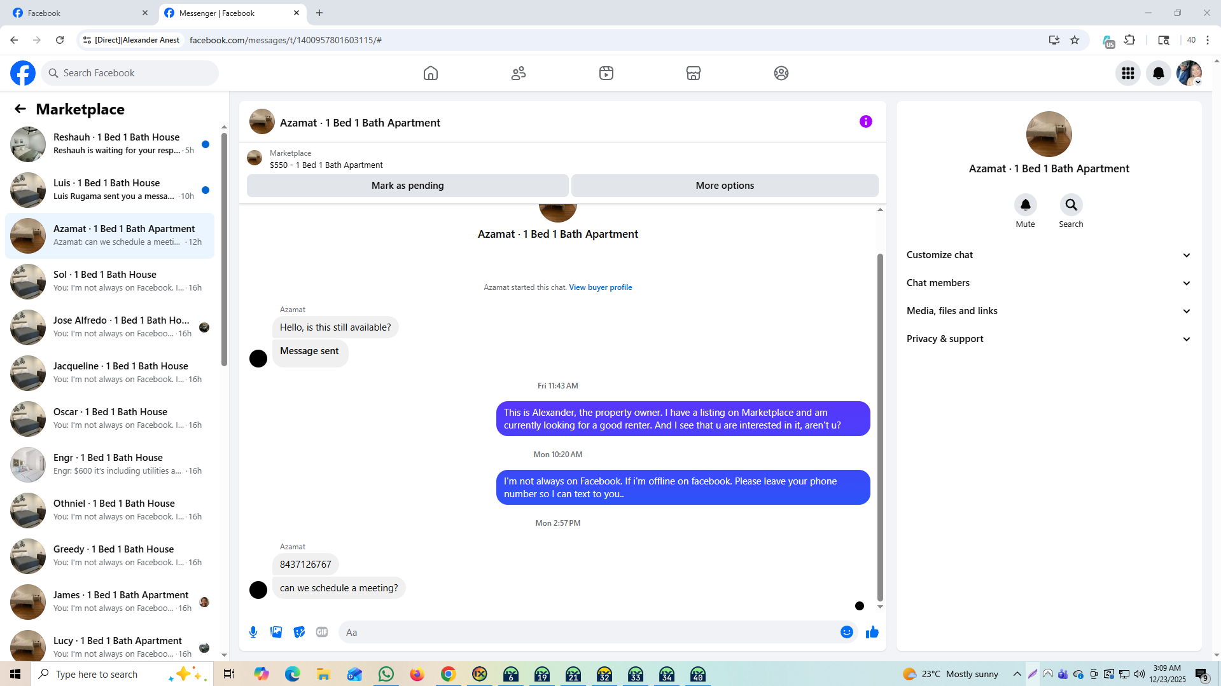The height and width of the screenshot is (686, 1221).
Task: Attach a photo using the image icon
Action: [276, 632]
